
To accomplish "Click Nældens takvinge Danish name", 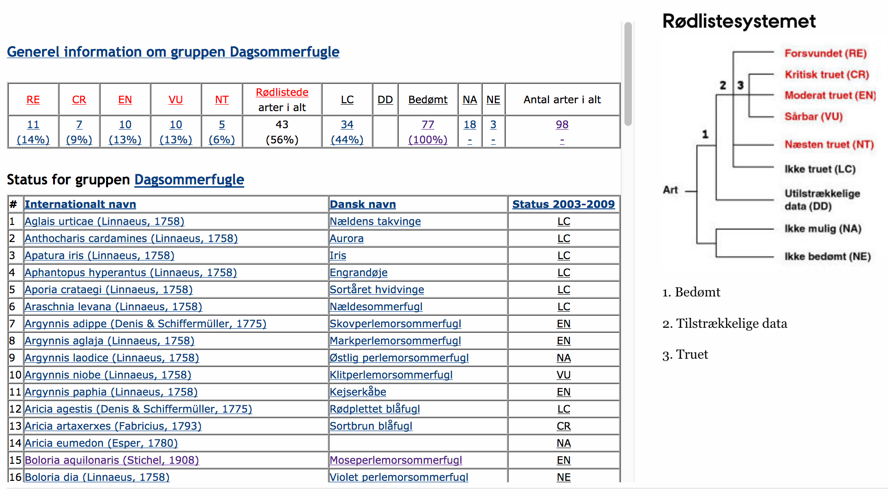I will point(375,221).
